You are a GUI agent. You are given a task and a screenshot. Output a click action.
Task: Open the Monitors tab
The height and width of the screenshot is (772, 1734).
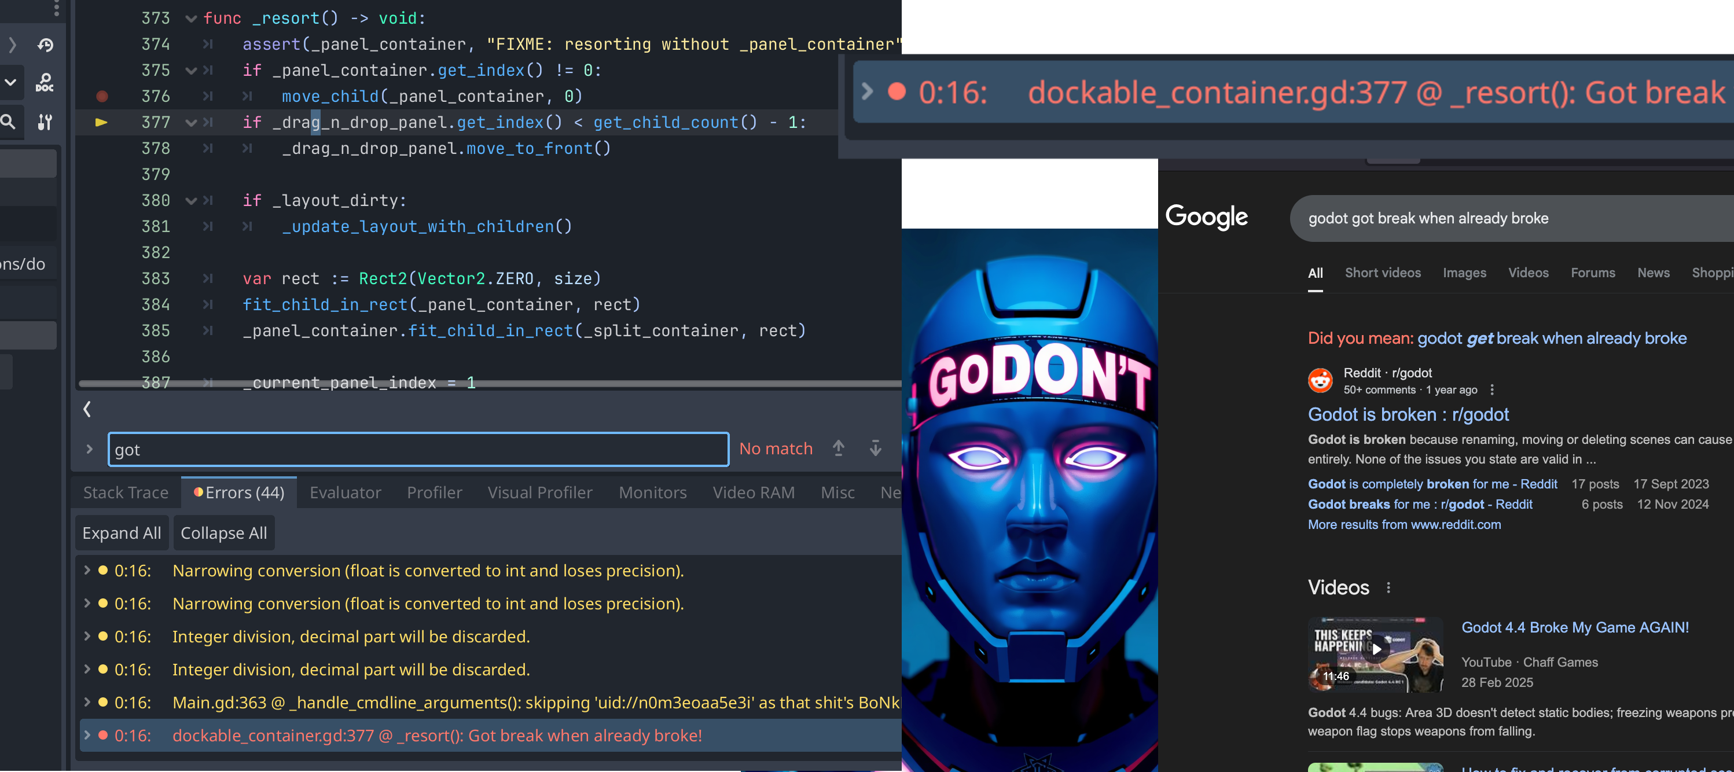point(652,492)
